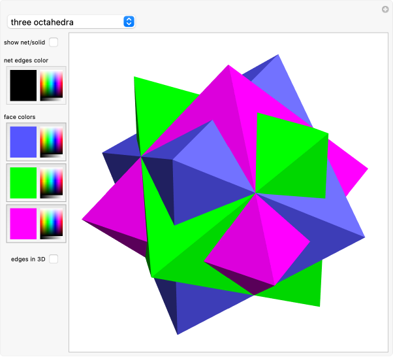Select the blue face color swatch
The width and height of the screenshot is (393, 357).
click(x=24, y=141)
